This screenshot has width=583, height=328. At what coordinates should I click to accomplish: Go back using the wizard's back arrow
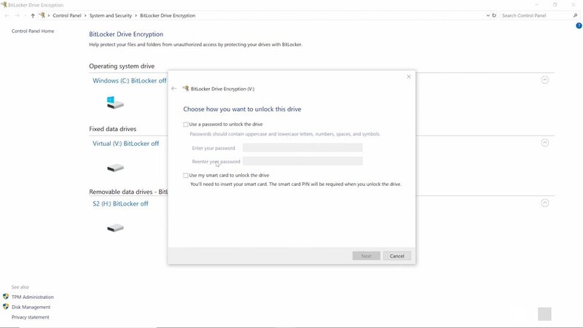(173, 88)
